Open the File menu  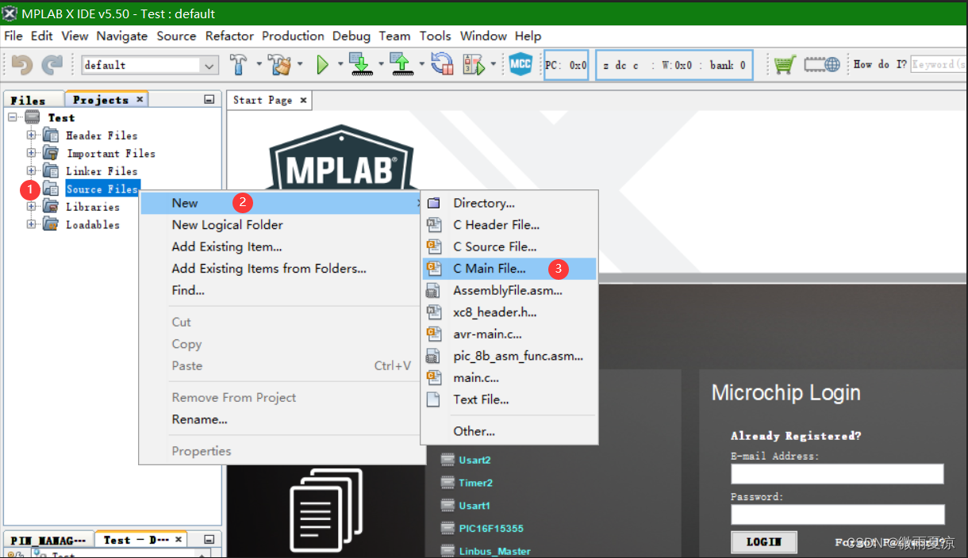pos(13,36)
